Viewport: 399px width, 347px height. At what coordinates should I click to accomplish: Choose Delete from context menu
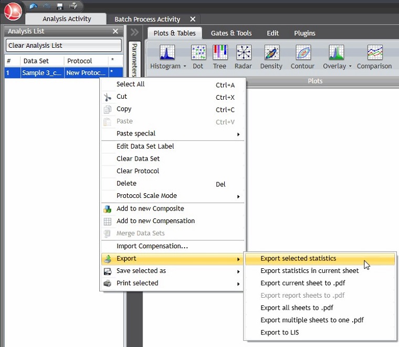coord(173,183)
